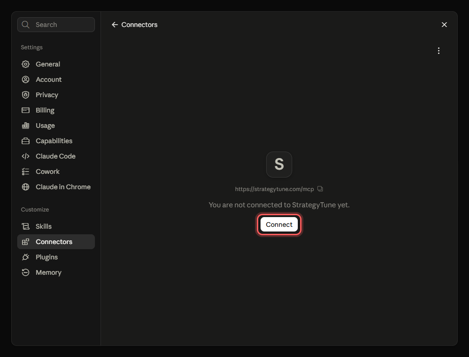469x357 pixels.
Task: Open Skills label under Customize
Action: click(44, 226)
